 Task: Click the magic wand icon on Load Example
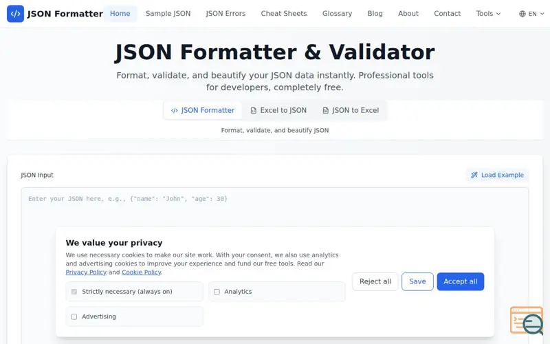point(474,175)
